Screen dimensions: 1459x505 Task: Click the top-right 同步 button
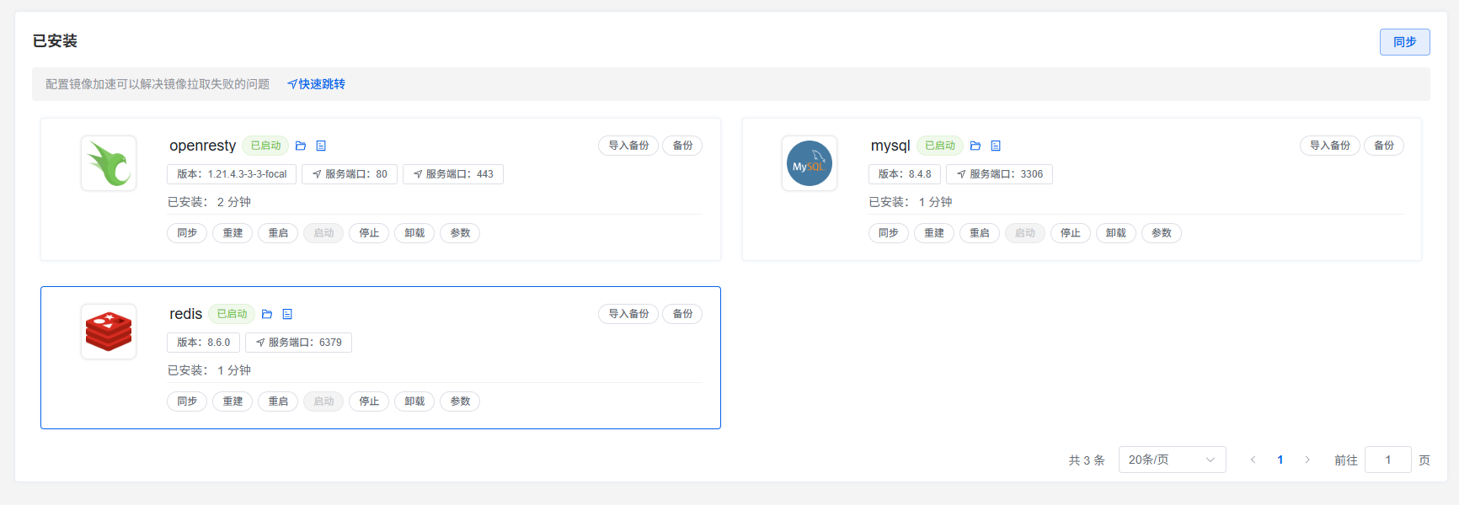click(x=1404, y=42)
